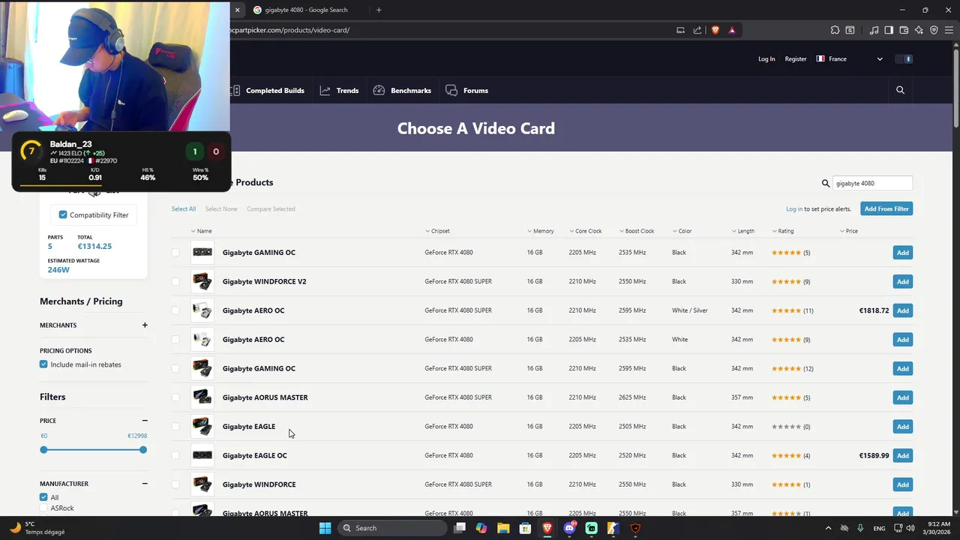Select checkbox for Gigabyte WINDFORCE V2
This screenshot has width=960, height=540.
(x=175, y=281)
